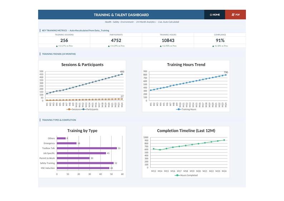
Task: Select the Emergency bar
Action: [x=67, y=143]
